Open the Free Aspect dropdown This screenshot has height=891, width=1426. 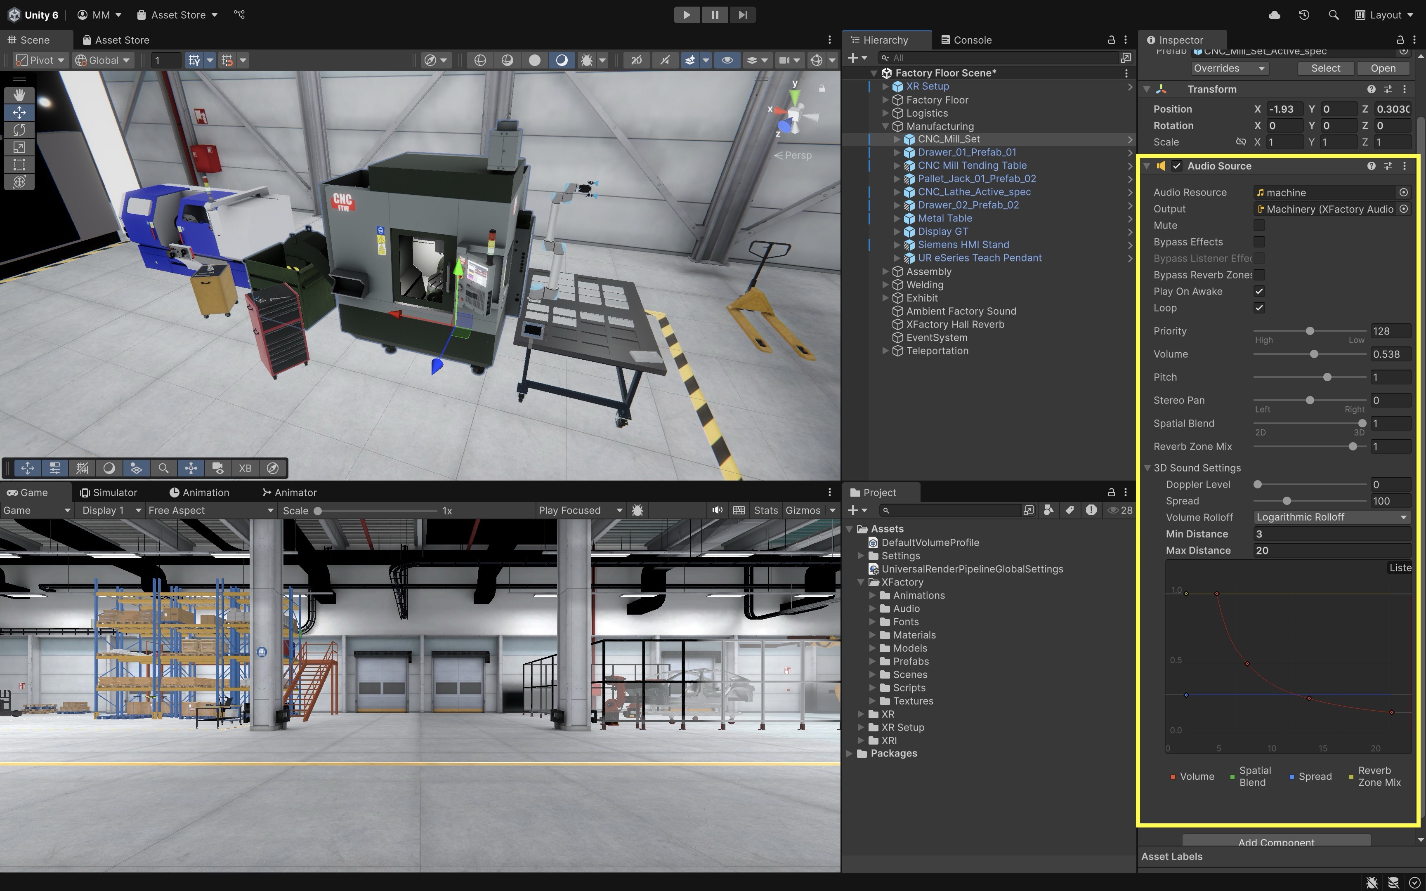click(210, 510)
